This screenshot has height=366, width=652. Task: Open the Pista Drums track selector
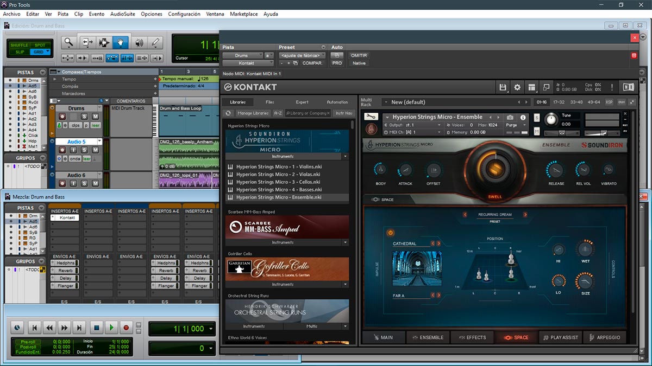[242, 55]
